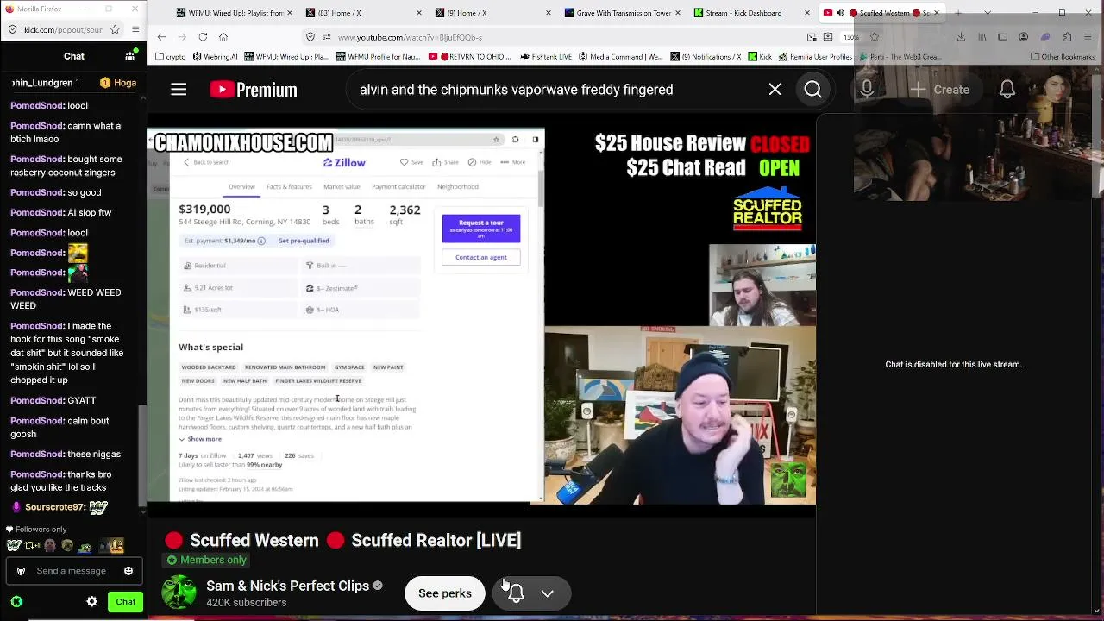1104x621 pixels.
Task: Open the Firefox extensions puzzle icon
Action: click(1067, 37)
